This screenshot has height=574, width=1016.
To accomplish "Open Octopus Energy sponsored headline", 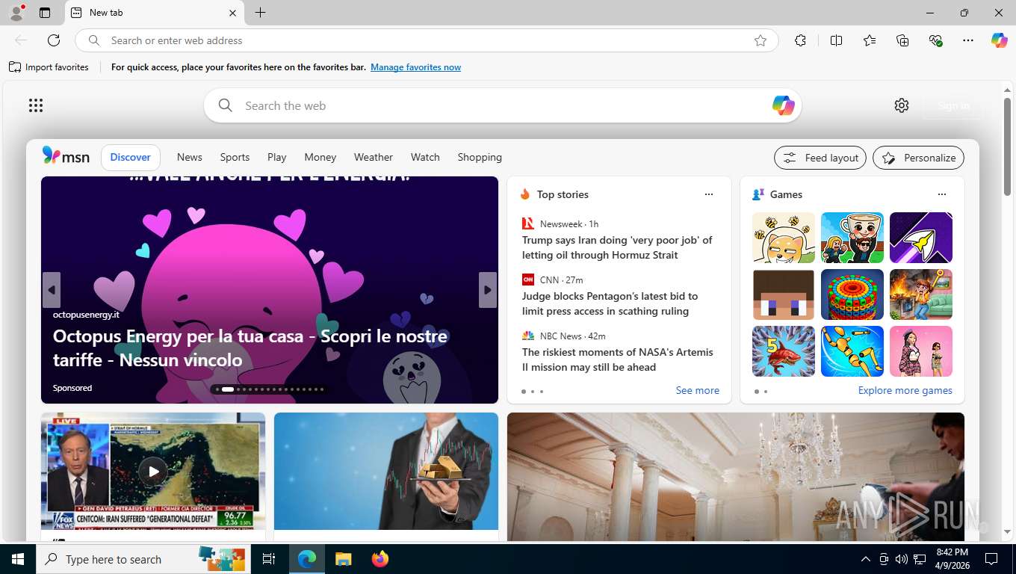I will [x=250, y=348].
